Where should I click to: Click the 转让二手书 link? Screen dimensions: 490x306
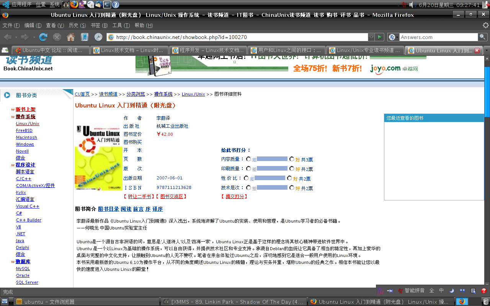click(x=139, y=197)
